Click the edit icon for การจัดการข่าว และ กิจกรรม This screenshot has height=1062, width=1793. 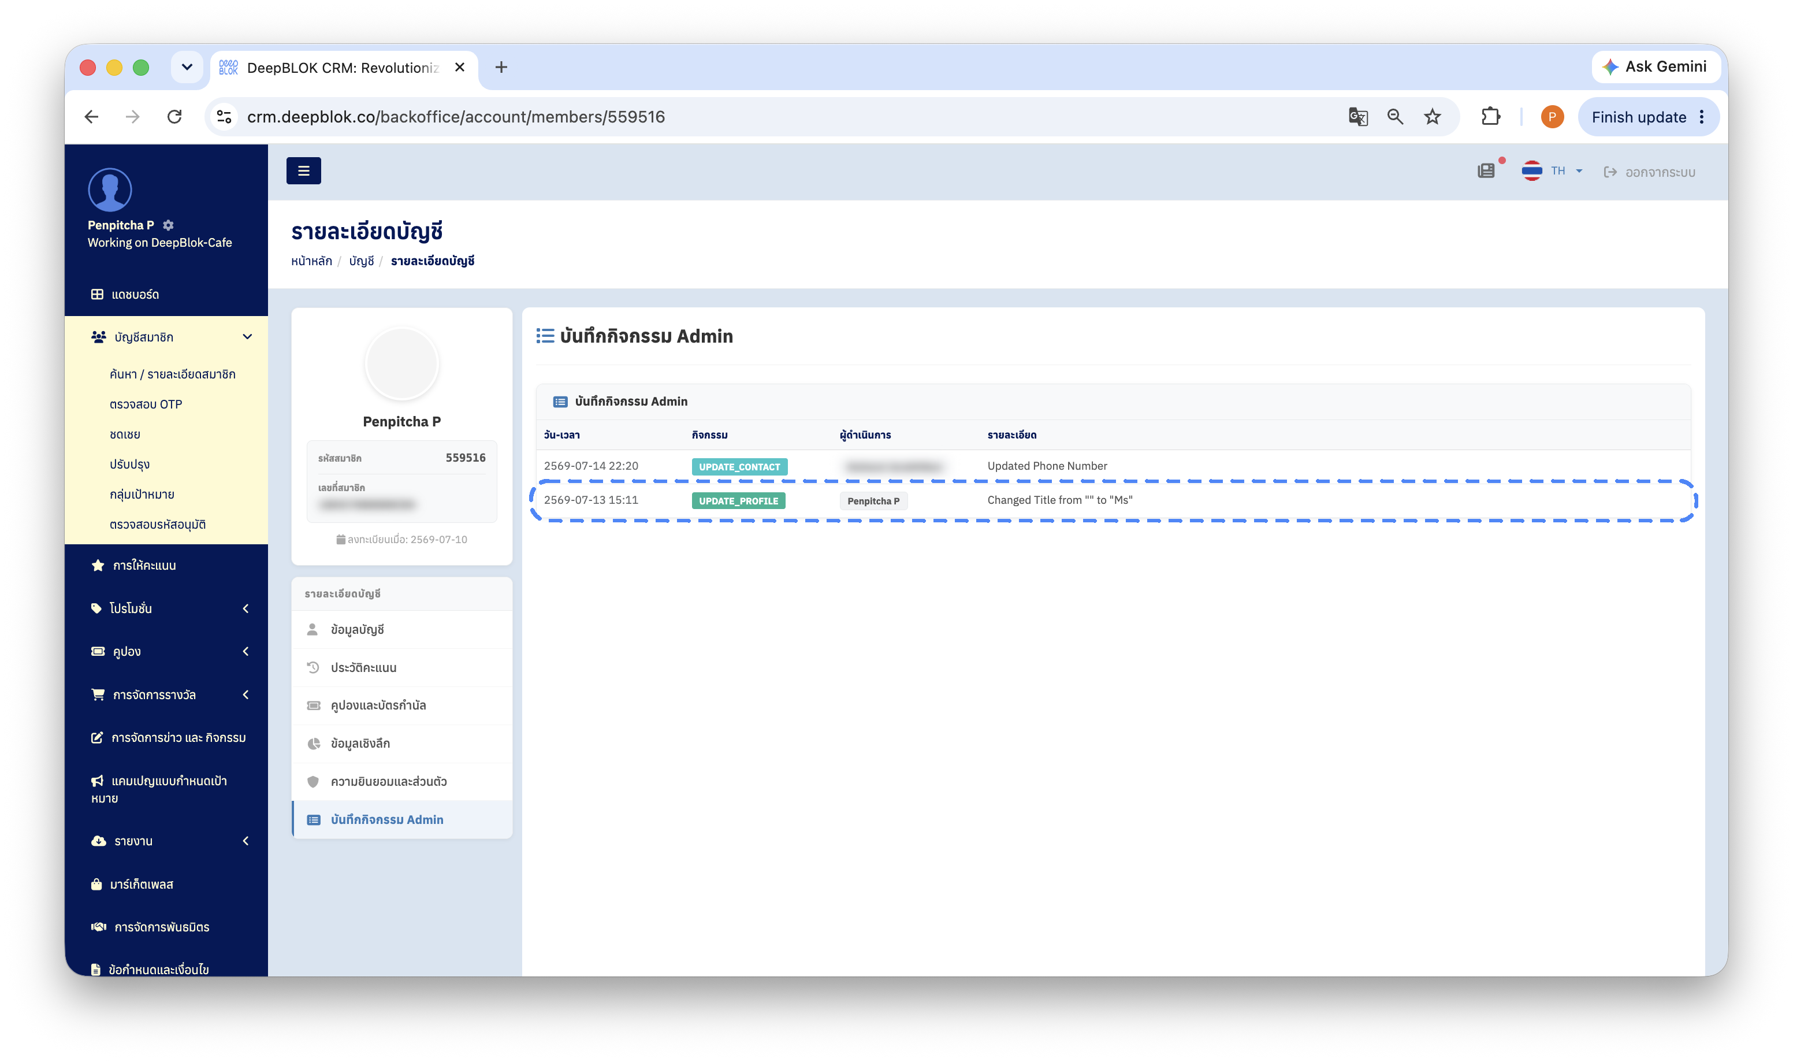[x=97, y=738]
